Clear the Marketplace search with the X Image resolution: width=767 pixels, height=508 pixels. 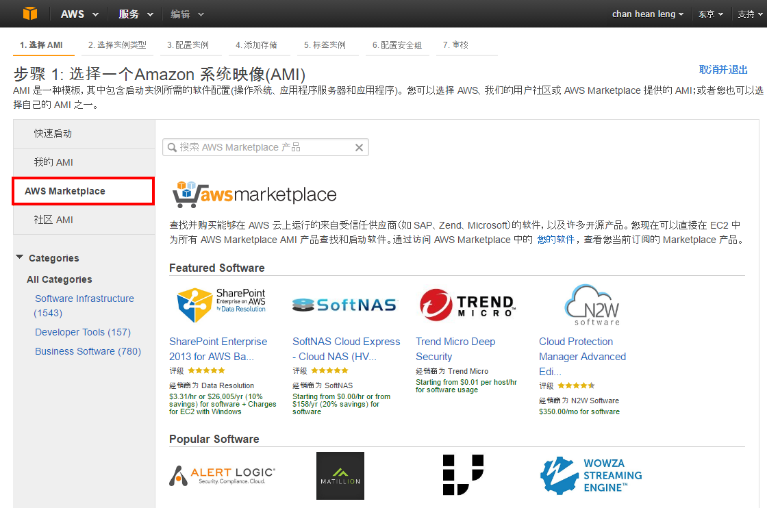point(359,147)
